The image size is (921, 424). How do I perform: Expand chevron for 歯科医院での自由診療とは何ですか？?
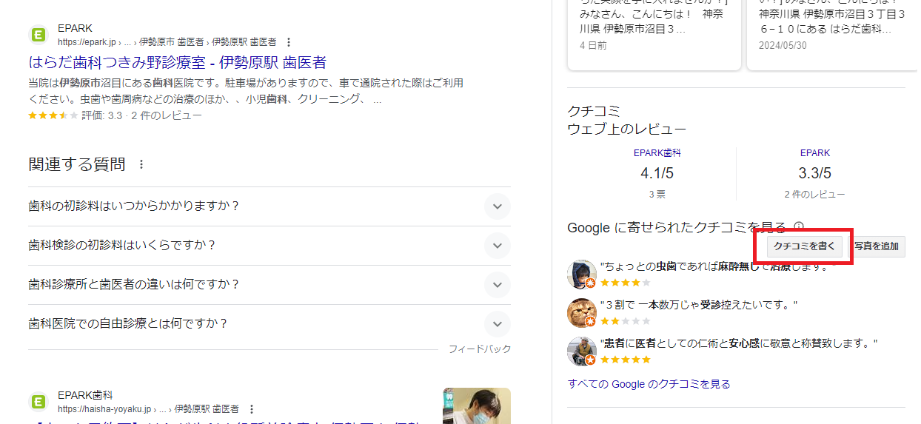pyautogui.click(x=498, y=324)
